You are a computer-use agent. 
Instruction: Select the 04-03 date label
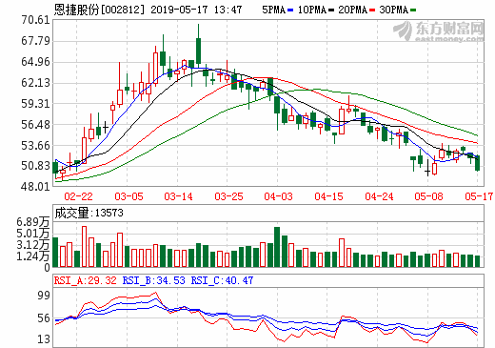click(x=278, y=196)
